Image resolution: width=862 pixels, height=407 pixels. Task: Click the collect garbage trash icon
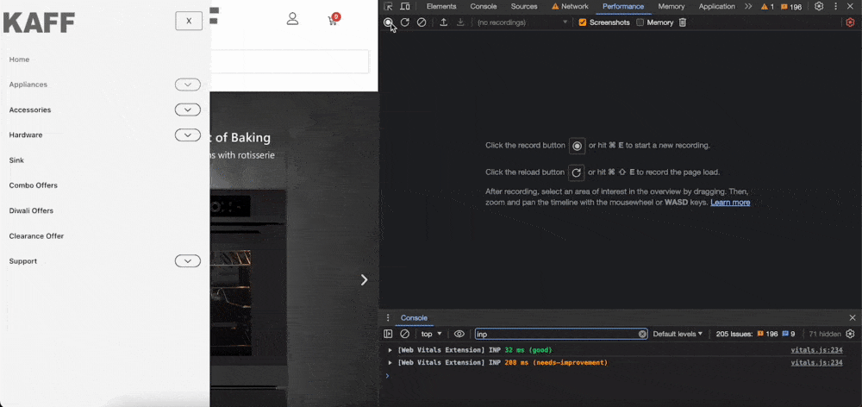(x=682, y=22)
